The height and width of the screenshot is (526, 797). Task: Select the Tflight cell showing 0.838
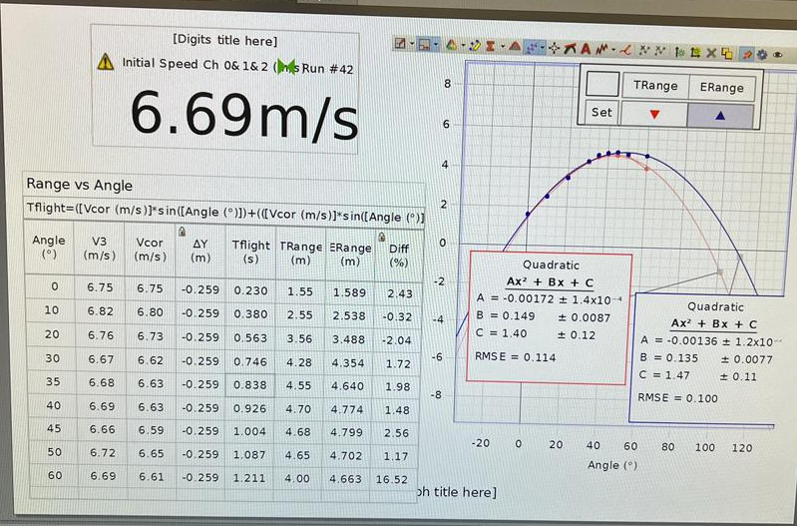click(250, 385)
